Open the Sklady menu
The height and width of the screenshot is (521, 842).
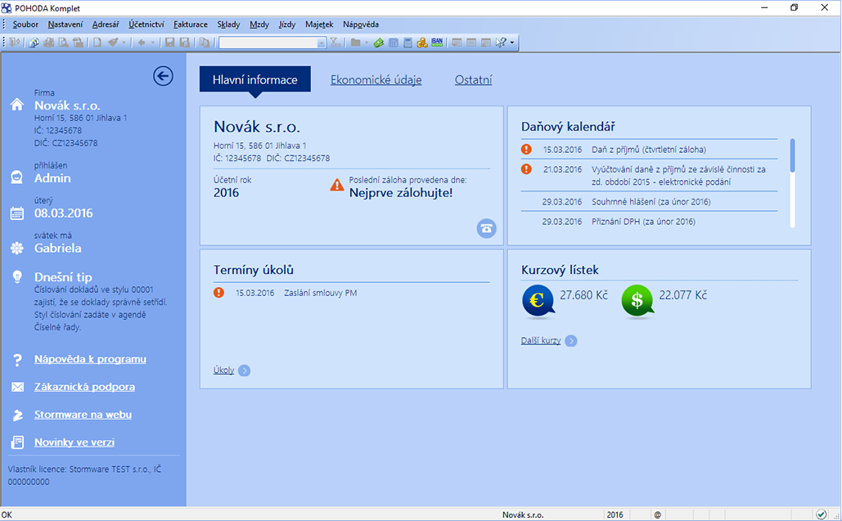229,25
